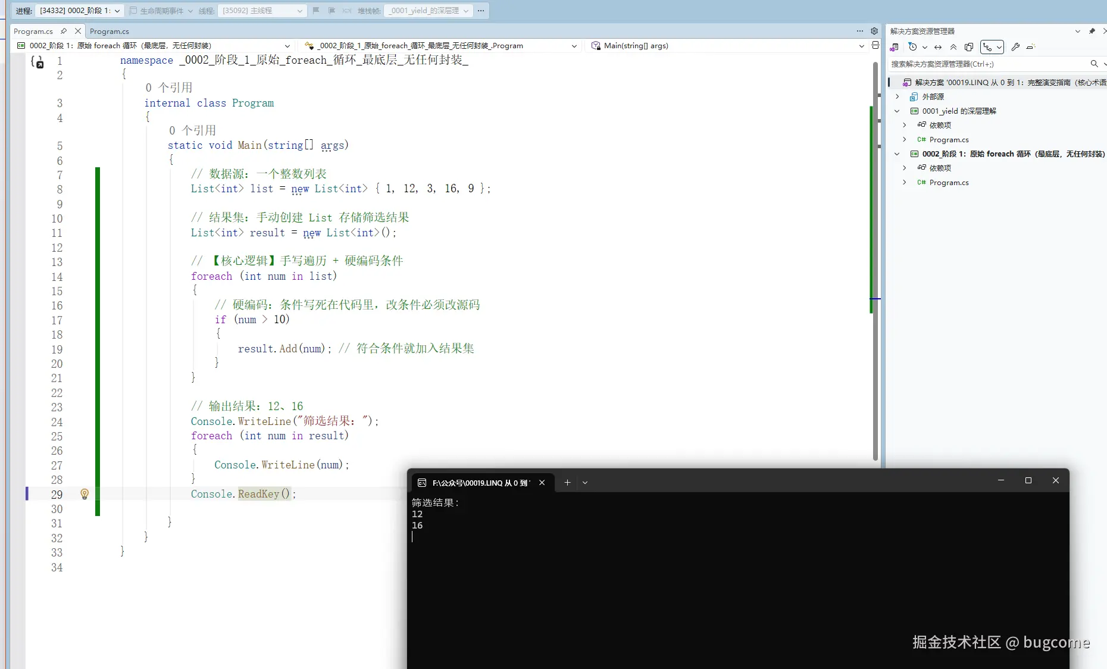Click the '0 个引用' lens above Program class
Screen dimensions: 1107x669
tap(169, 87)
